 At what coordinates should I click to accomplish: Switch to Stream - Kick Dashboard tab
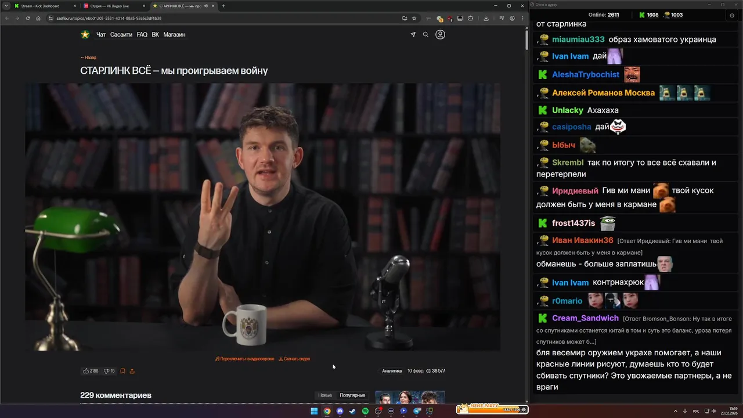pyautogui.click(x=45, y=6)
